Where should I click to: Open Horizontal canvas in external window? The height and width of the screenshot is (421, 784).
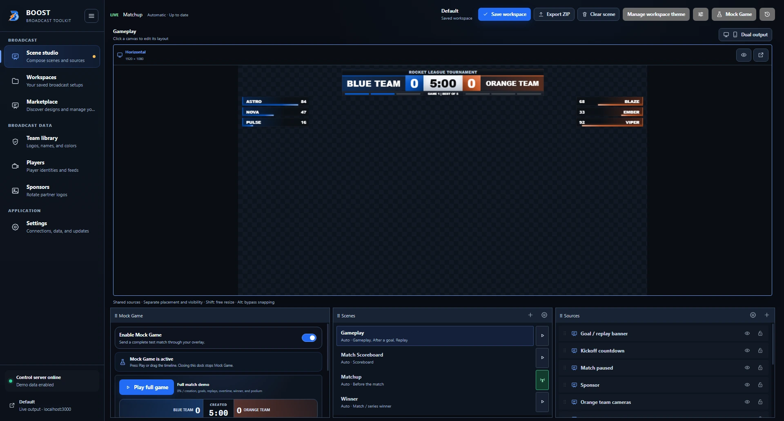761,55
